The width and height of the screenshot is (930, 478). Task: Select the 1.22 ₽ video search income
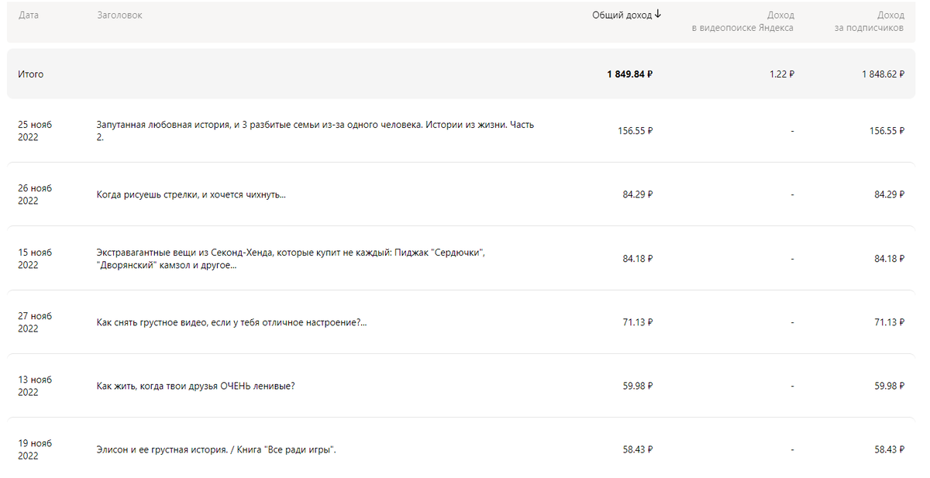(x=782, y=74)
